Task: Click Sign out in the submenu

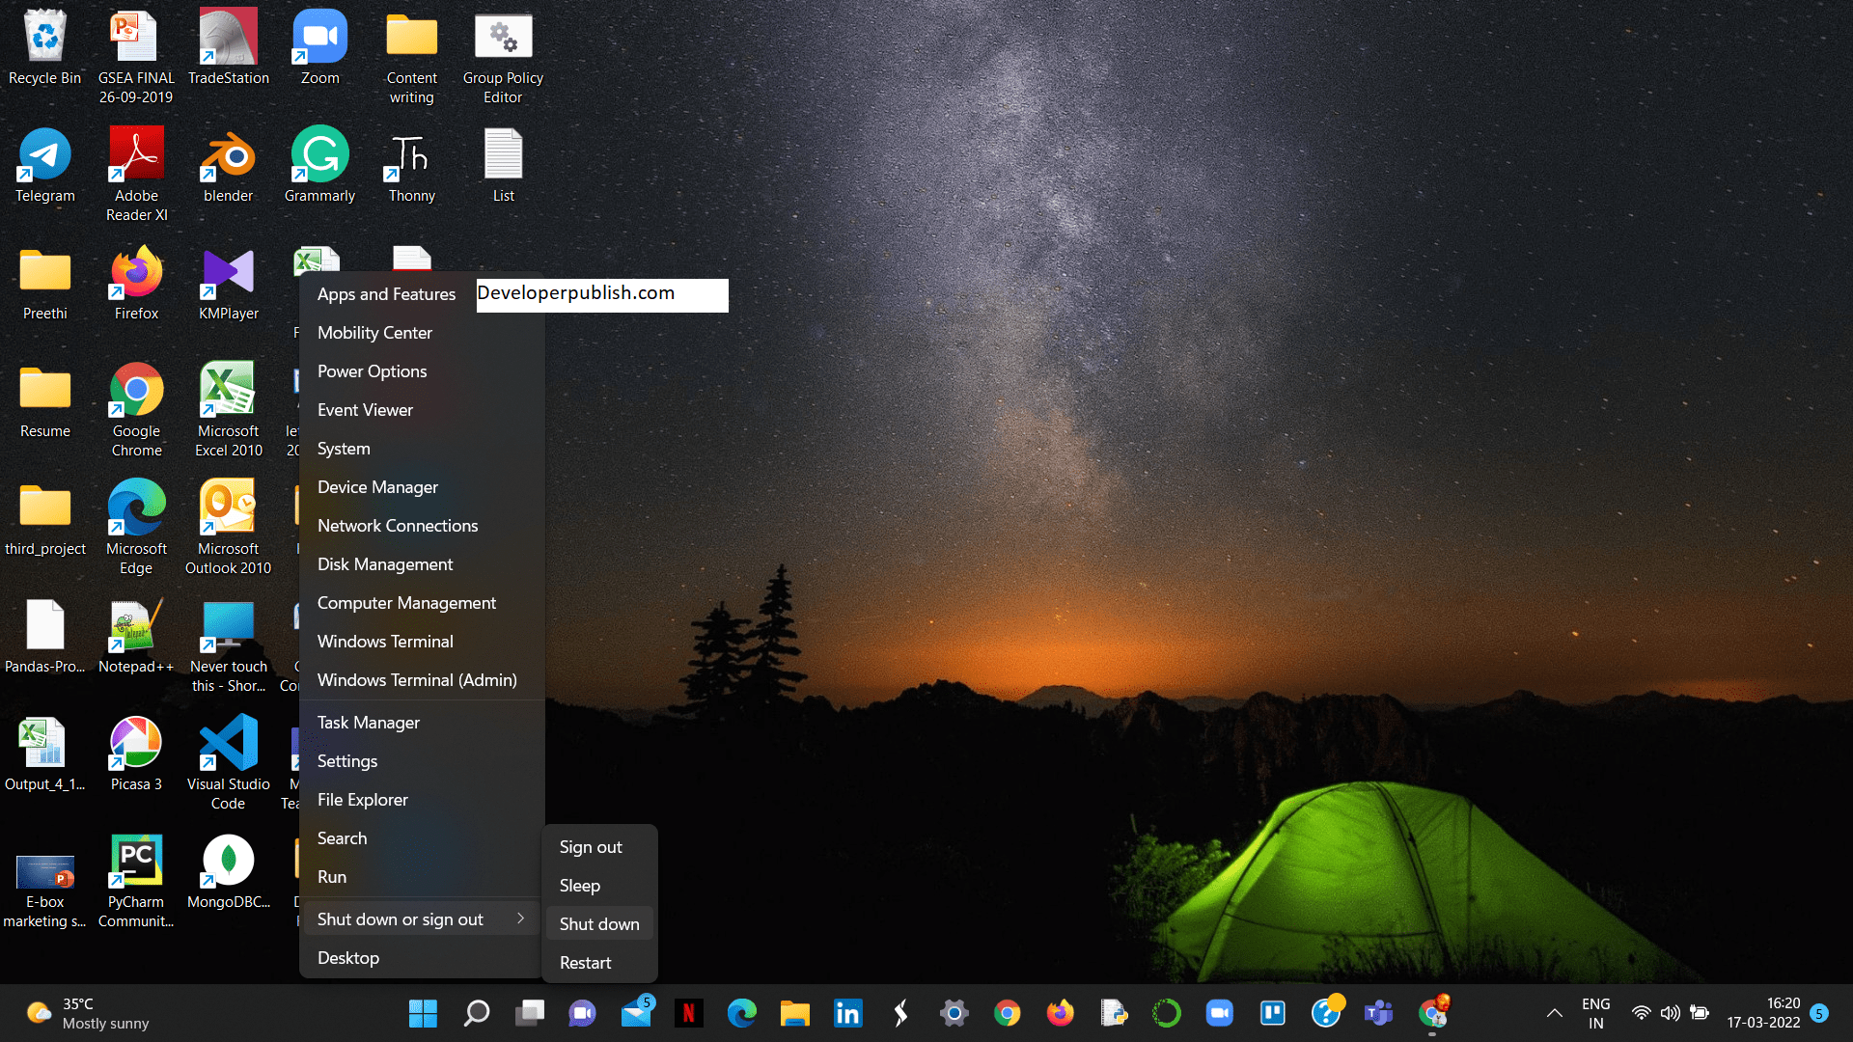Action: click(591, 847)
